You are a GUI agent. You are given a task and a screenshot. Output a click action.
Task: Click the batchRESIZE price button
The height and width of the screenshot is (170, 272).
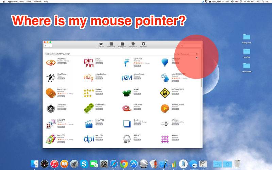click(99, 109)
